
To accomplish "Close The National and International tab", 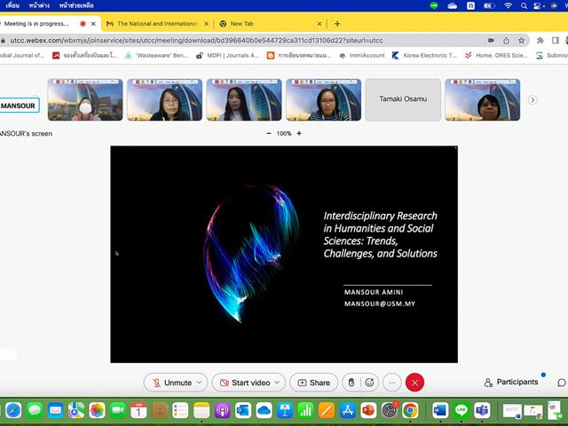I will point(206,24).
